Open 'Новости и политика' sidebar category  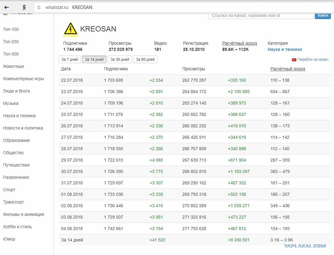[x=23, y=128]
